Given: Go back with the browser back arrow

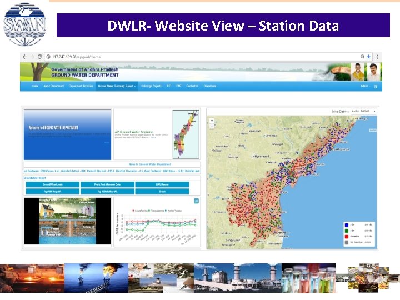Looking at the screenshot, I should (x=25, y=57).
